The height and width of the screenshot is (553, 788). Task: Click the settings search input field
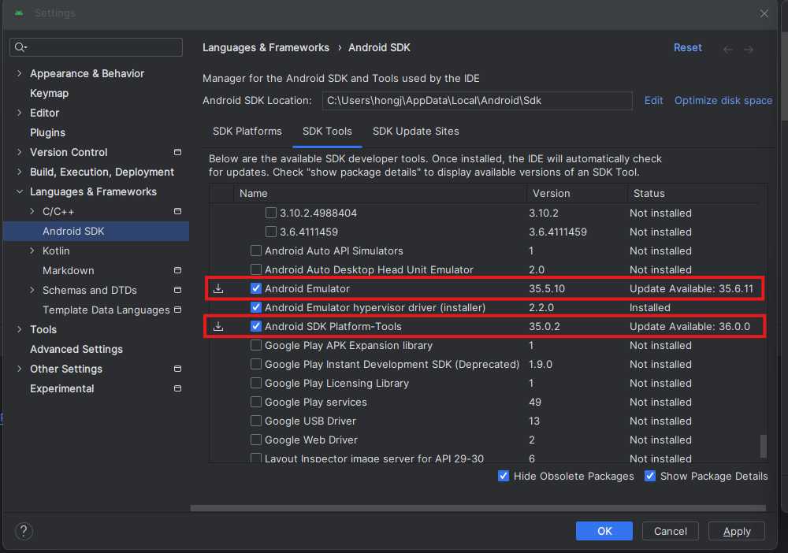[96, 47]
